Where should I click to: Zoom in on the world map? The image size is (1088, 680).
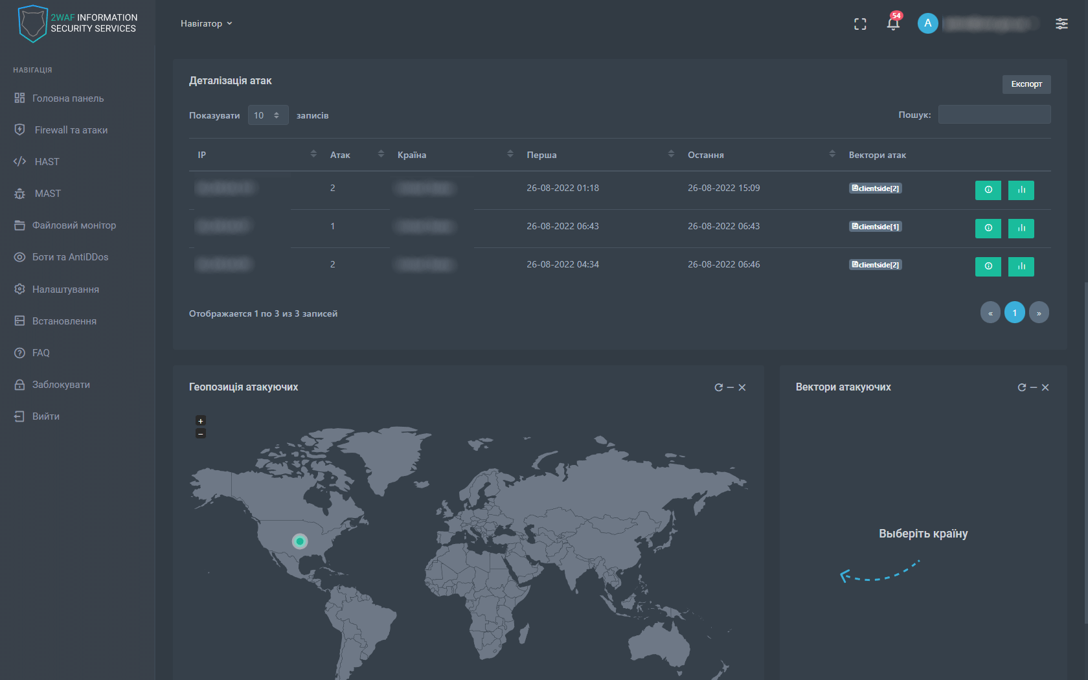point(201,421)
